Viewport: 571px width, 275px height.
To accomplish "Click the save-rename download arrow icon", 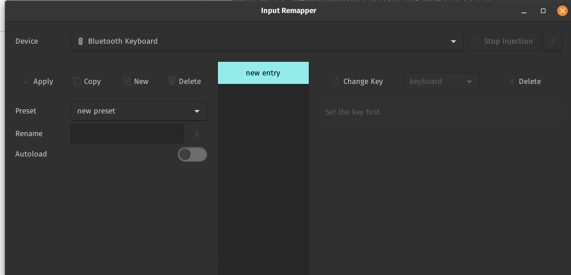I will [x=197, y=134].
